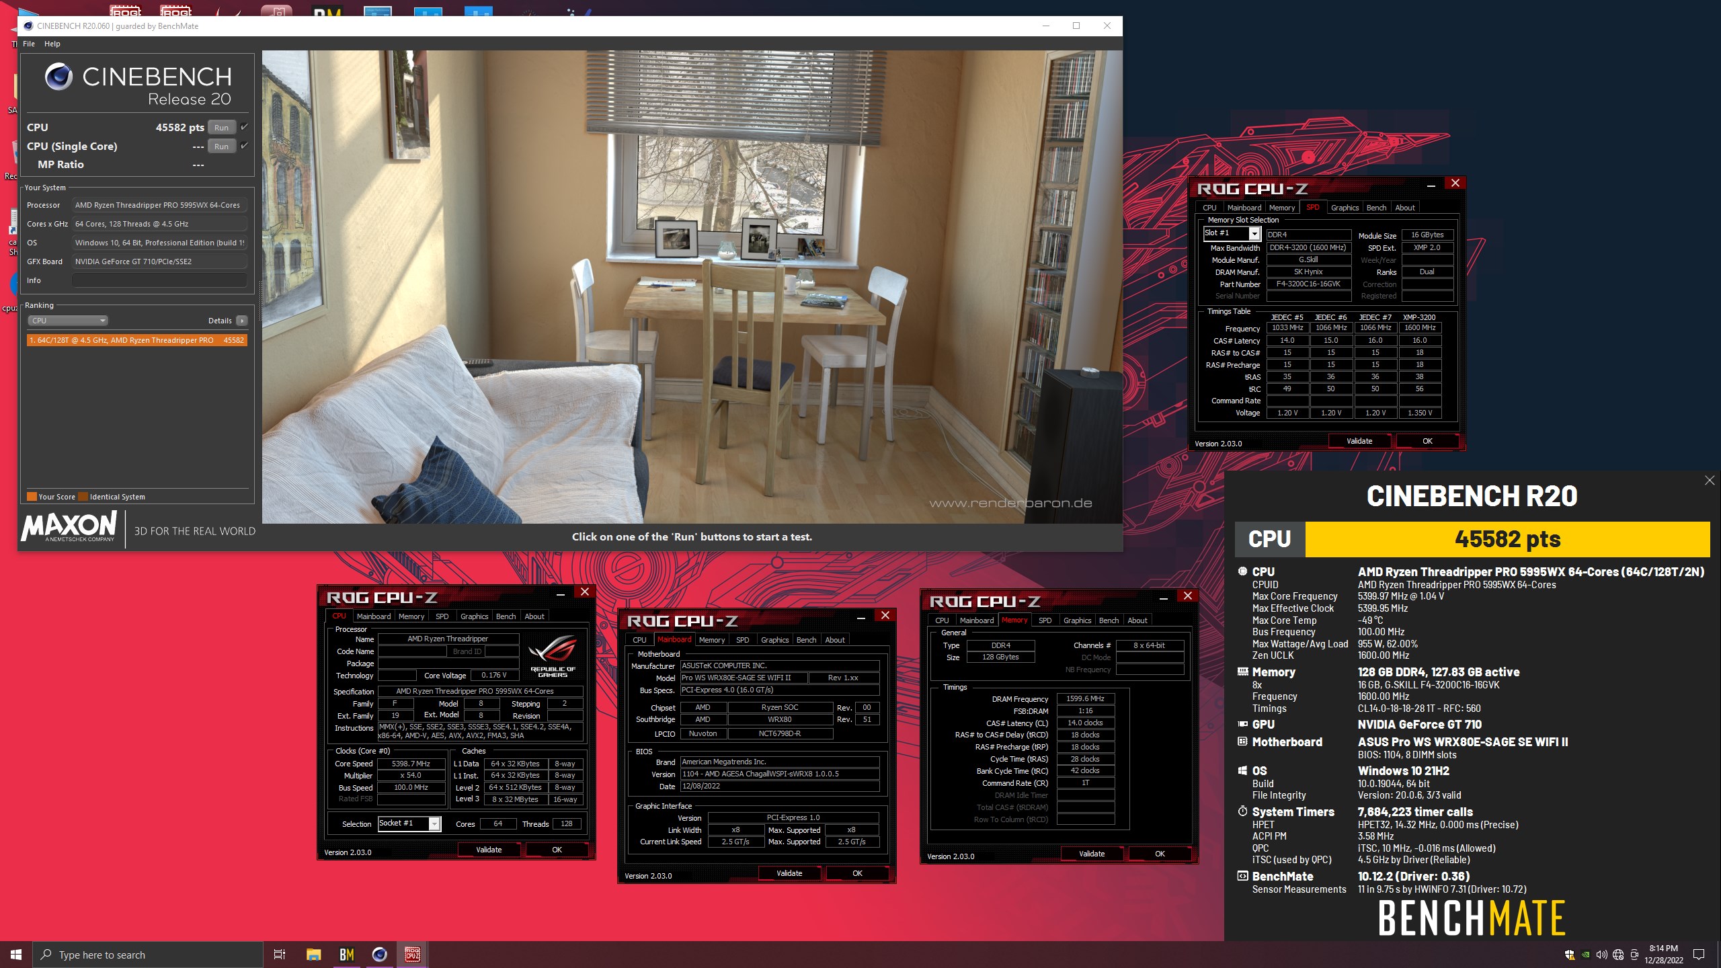Switch to ROG CPU-Z via taskbar icon
Image resolution: width=1721 pixels, height=968 pixels.
(412, 955)
